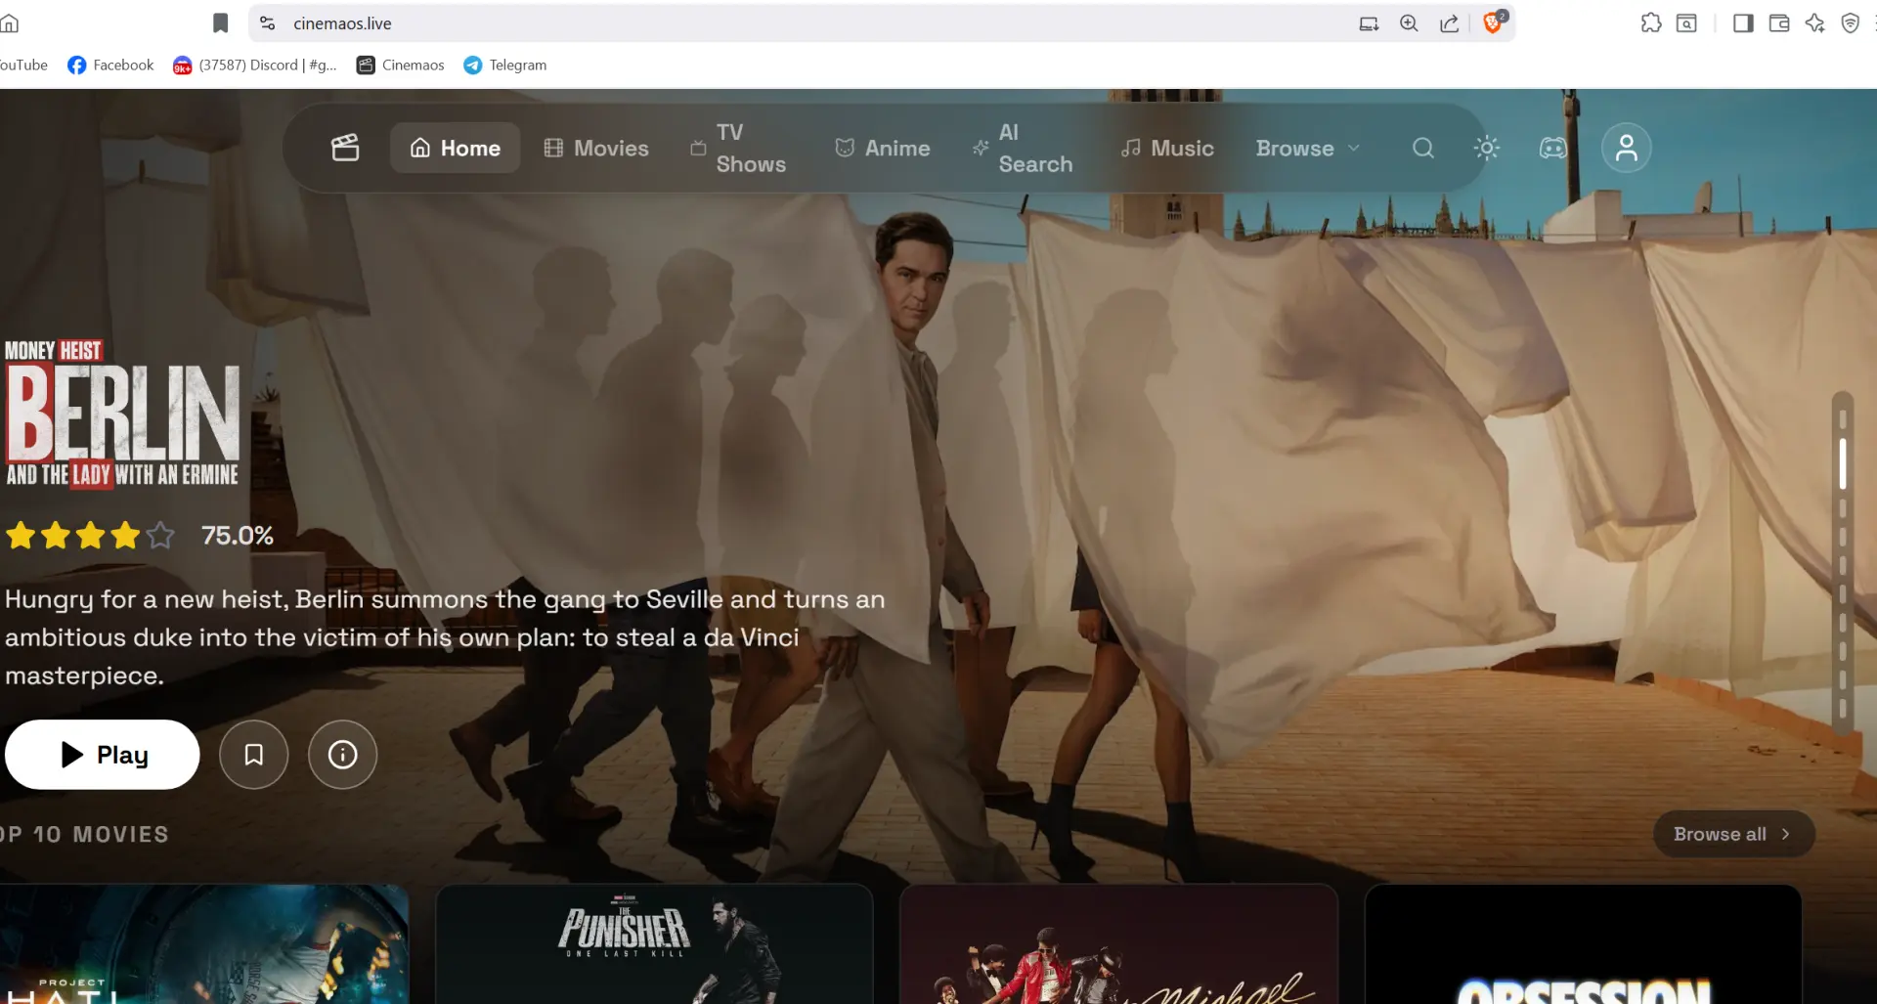
Task: Open the Telegram bookmark
Action: pos(504,65)
